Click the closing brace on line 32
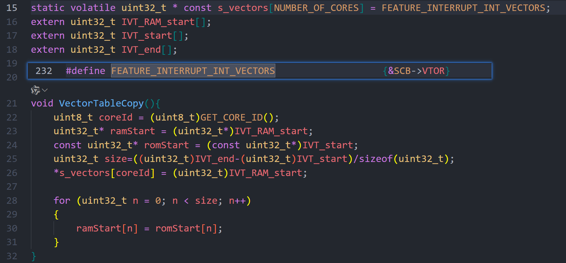Image resolution: width=566 pixels, height=263 pixels. (x=34, y=256)
